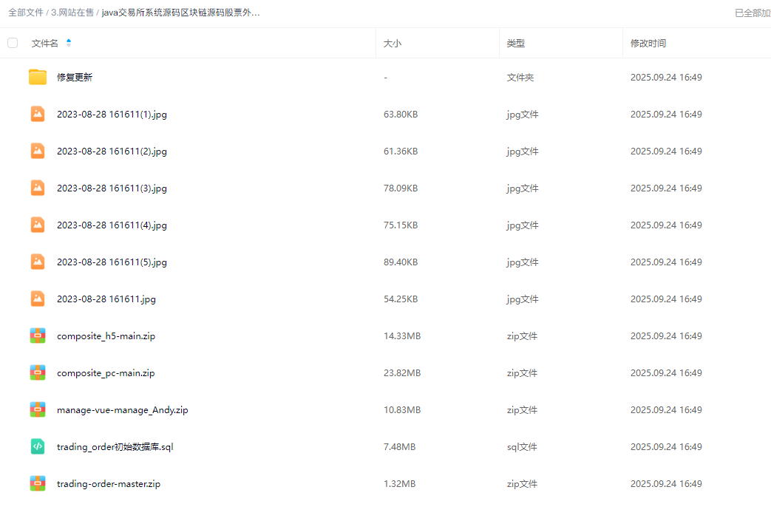Open the composite_pc-main.zip file name
This screenshot has height=521, width=771.
[x=106, y=373]
